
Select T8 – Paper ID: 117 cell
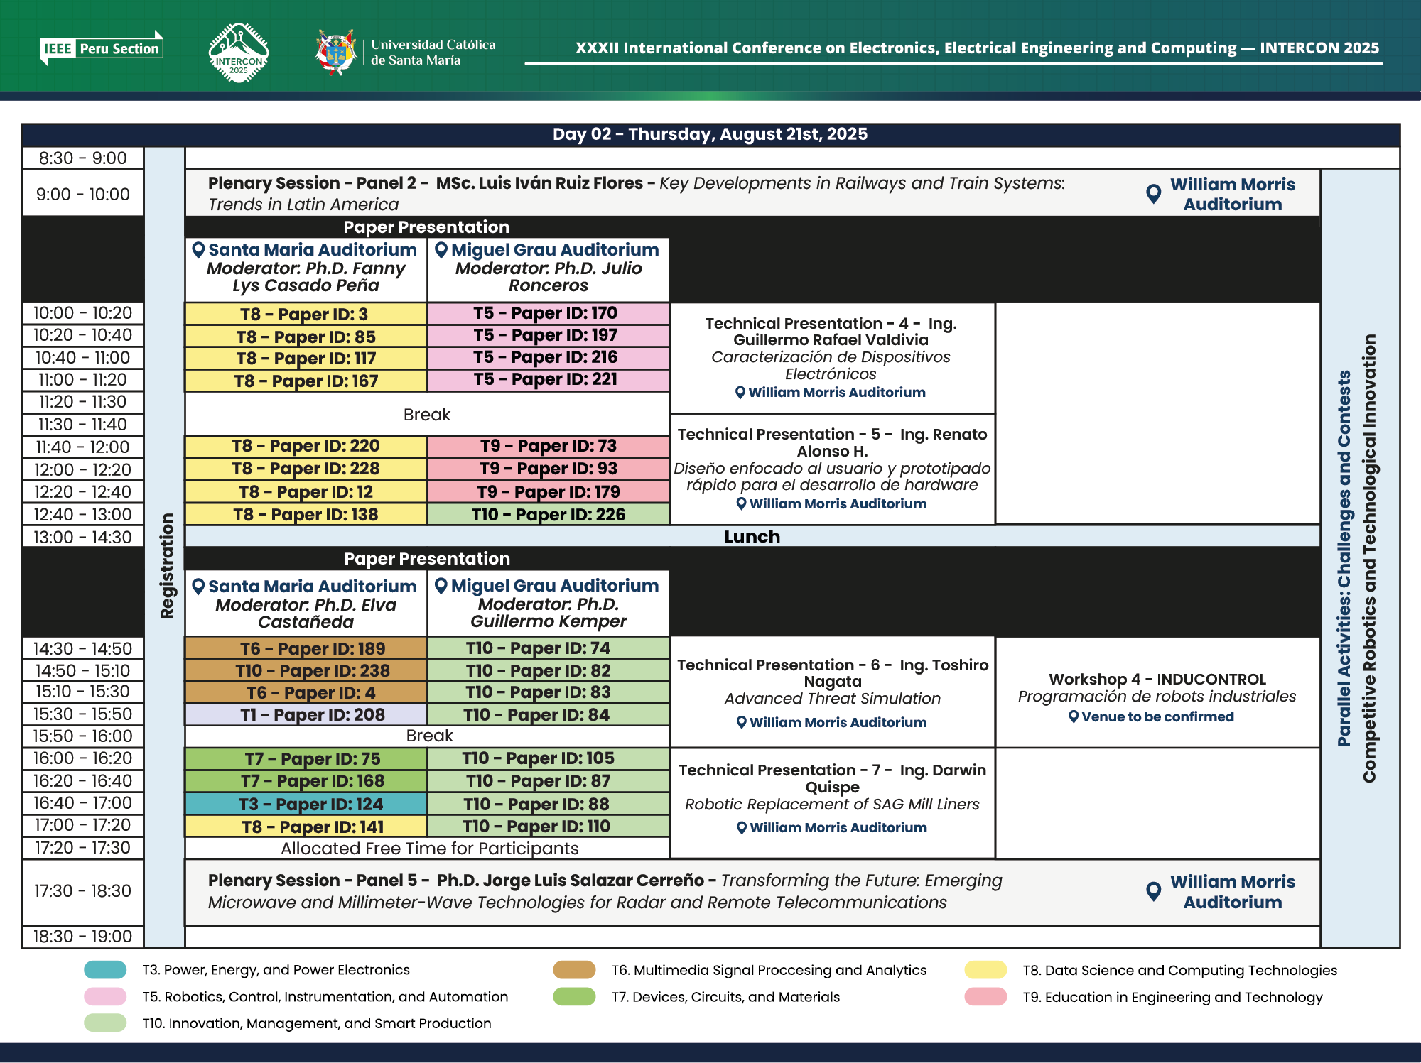tap(306, 359)
